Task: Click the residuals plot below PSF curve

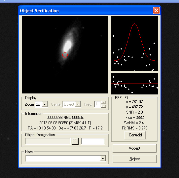Action: click(x=135, y=84)
